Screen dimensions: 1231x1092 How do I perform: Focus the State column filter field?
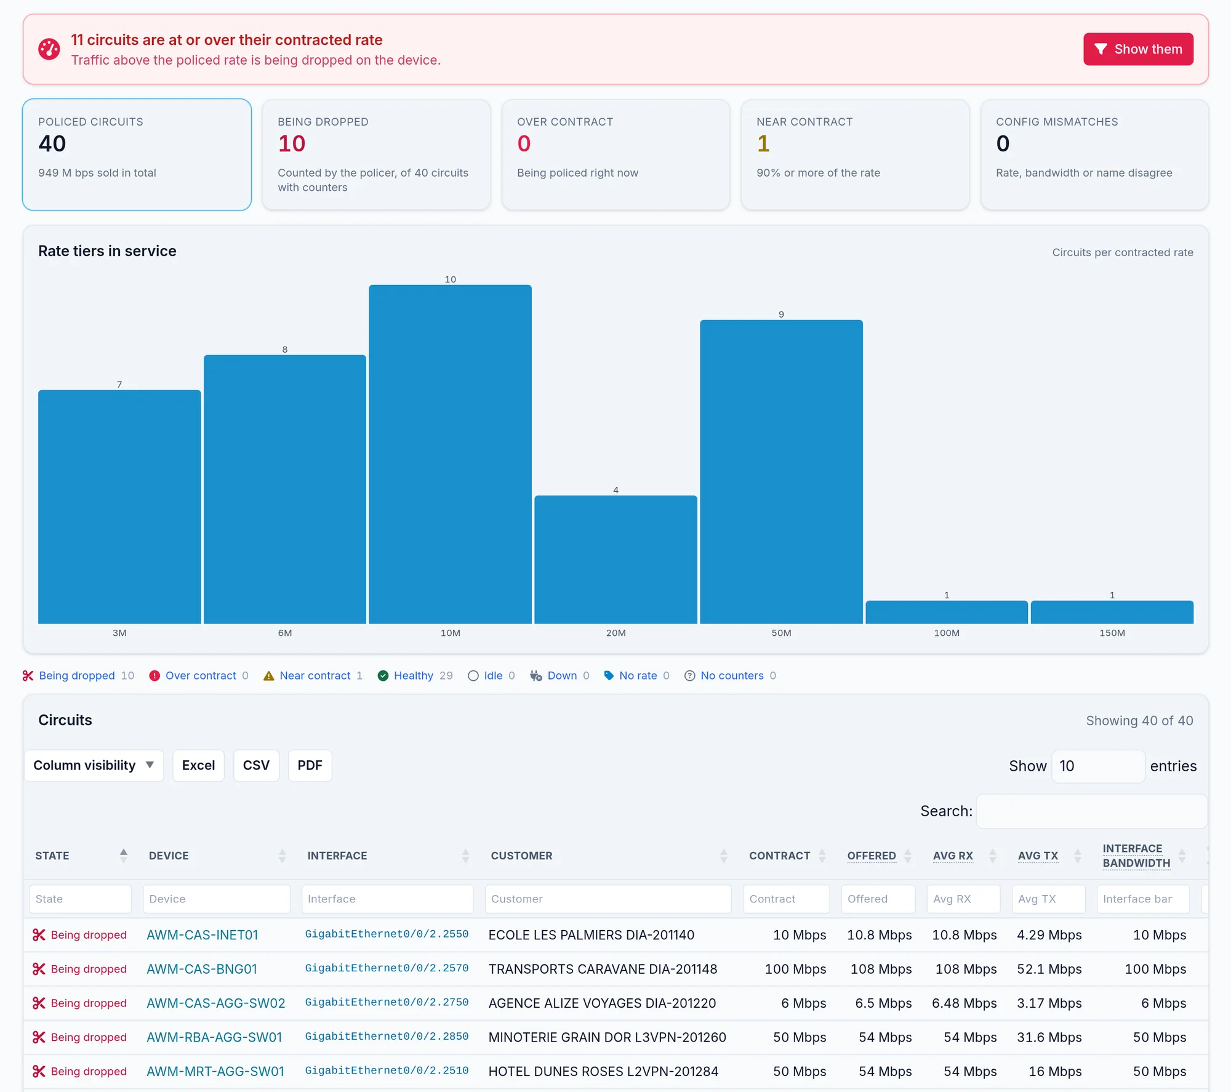(x=80, y=899)
